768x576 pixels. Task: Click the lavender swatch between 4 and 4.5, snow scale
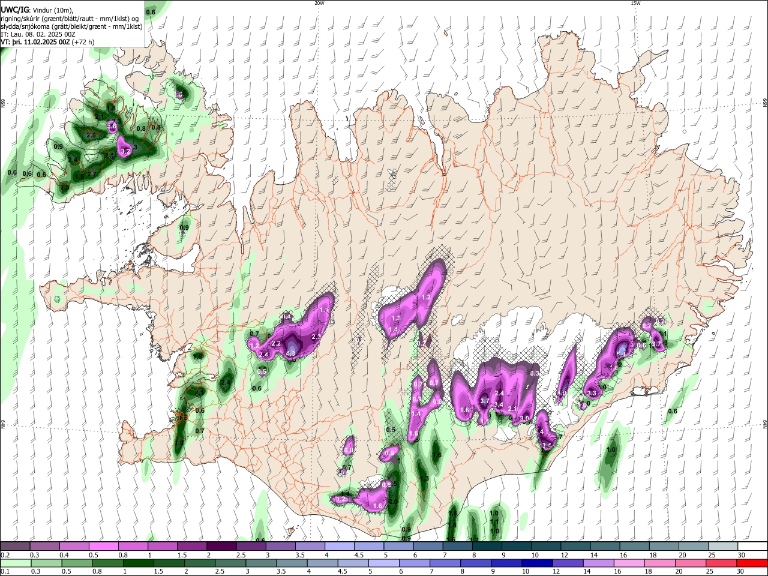[339, 547]
